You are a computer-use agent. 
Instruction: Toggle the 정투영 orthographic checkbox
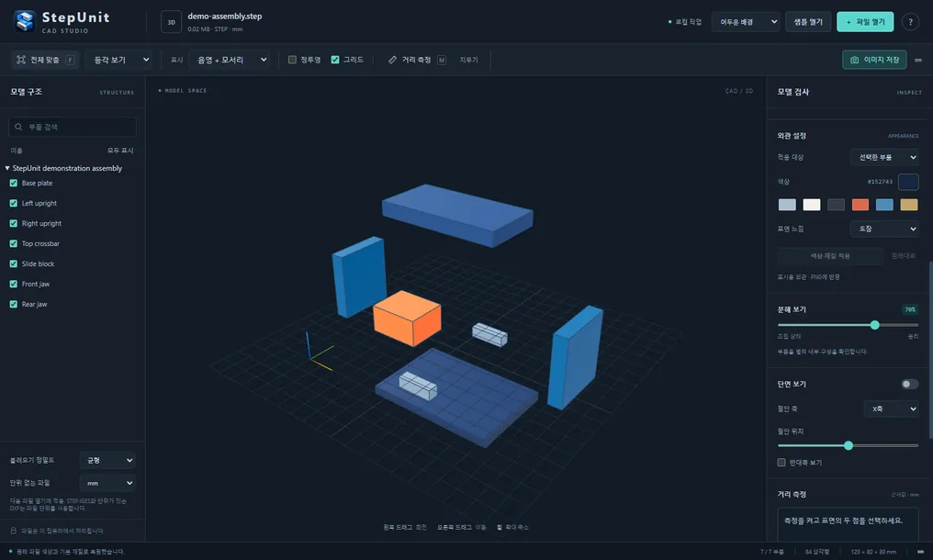click(x=292, y=60)
